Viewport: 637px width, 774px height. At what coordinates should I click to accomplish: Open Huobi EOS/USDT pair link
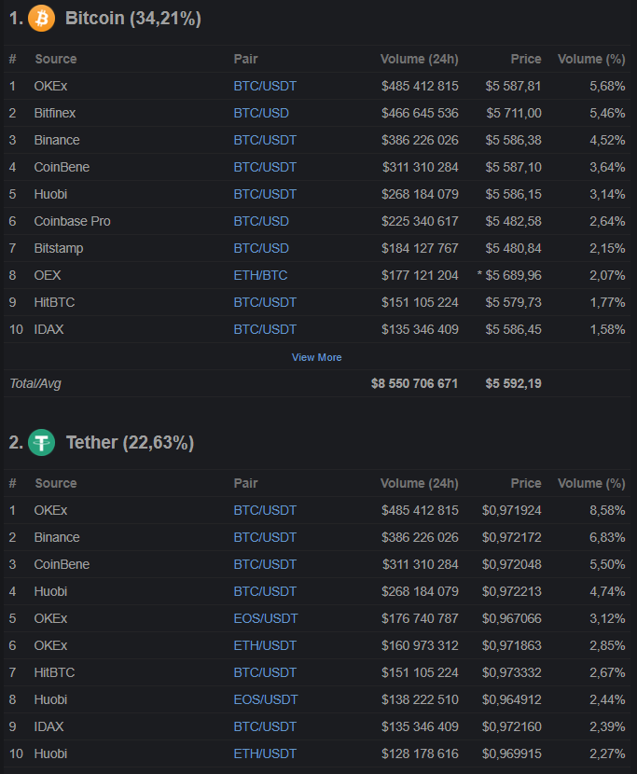coord(266,699)
